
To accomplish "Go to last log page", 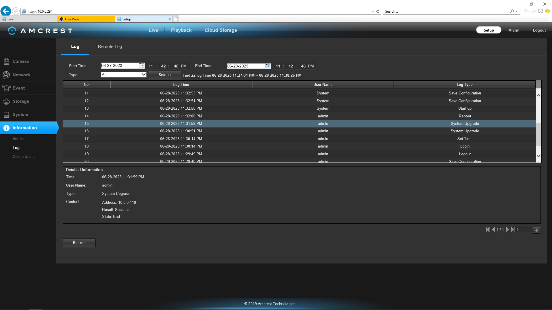I will [513, 230].
